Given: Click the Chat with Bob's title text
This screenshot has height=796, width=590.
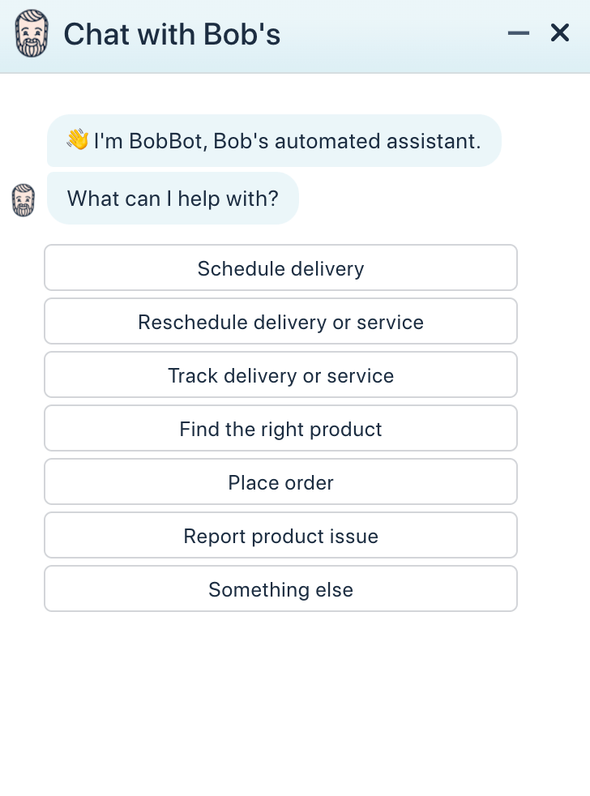Looking at the screenshot, I should click(172, 34).
